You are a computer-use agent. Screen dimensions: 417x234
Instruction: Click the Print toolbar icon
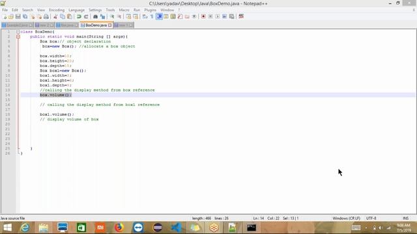point(46,16)
